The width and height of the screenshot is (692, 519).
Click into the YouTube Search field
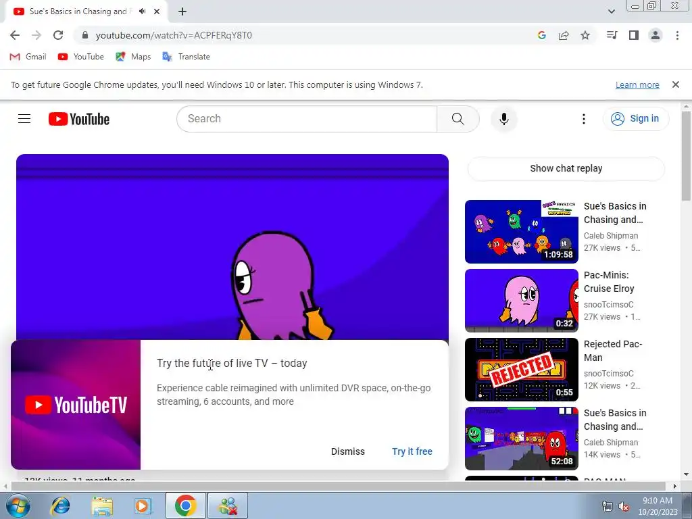307,119
